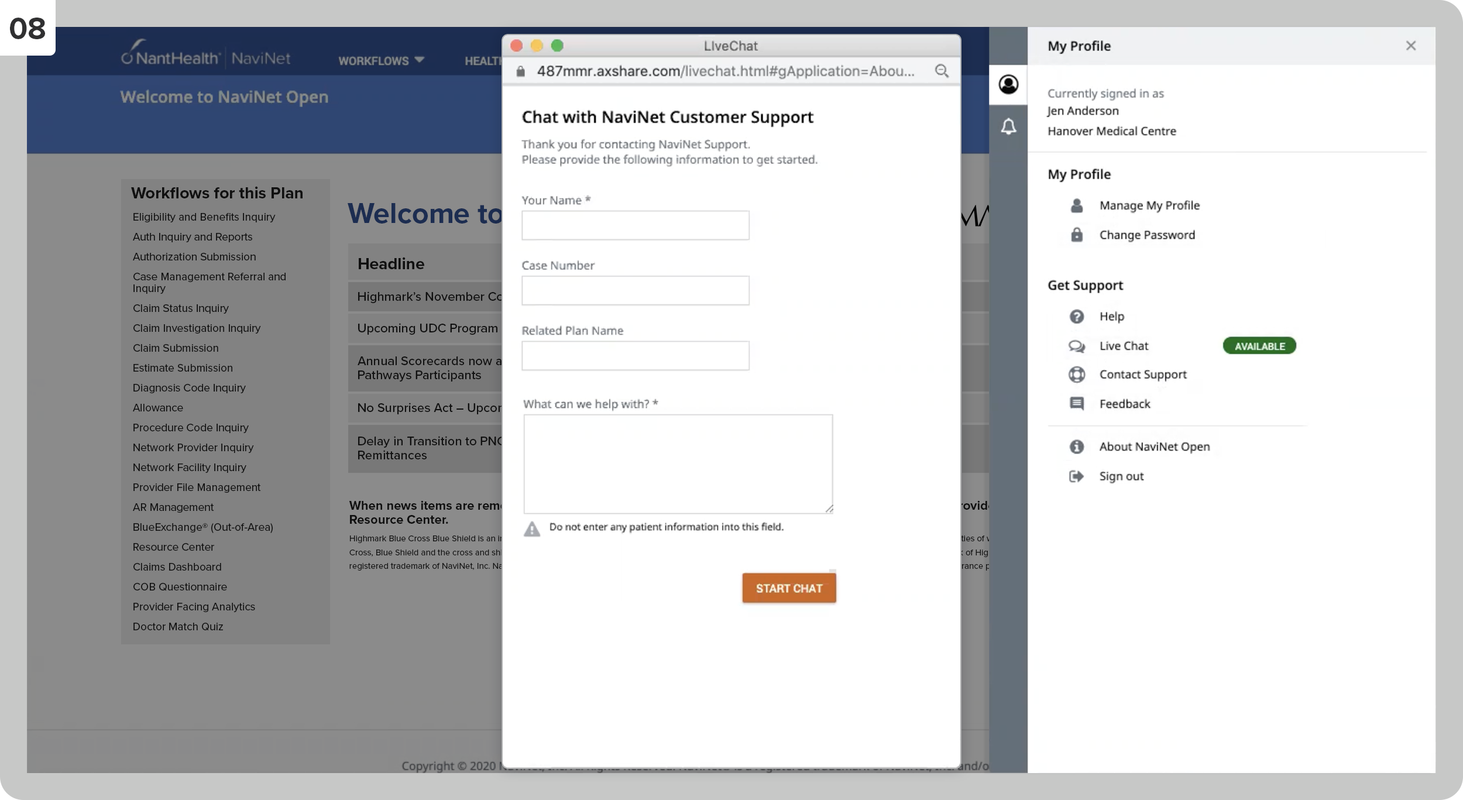Click the Manage My Profile person icon
This screenshot has height=800, width=1463.
tap(1076, 205)
